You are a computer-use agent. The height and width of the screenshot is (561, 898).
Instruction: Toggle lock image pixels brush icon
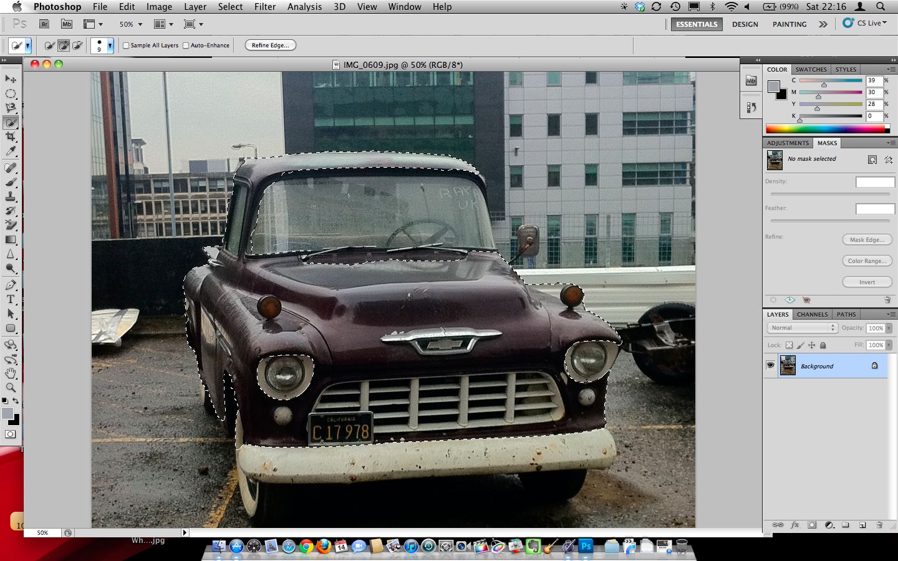point(801,345)
